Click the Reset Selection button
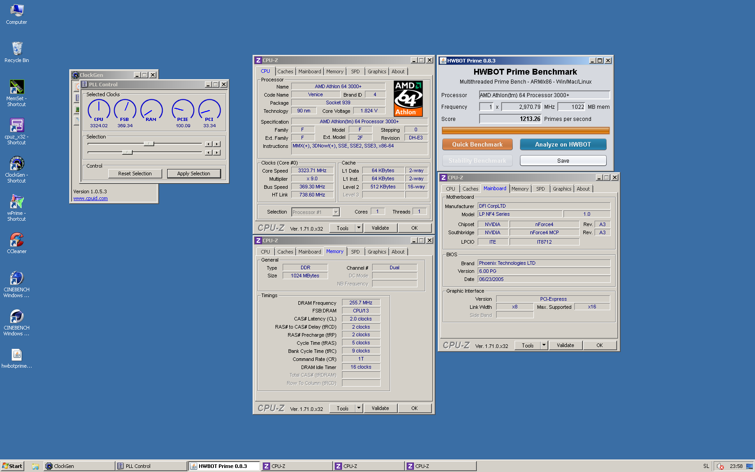The width and height of the screenshot is (755, 472). 135,174
